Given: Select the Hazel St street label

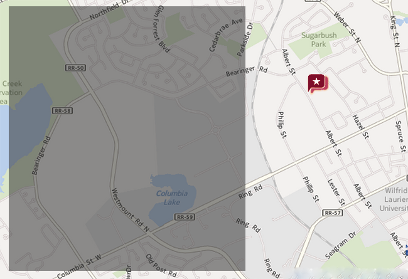Looking at the screenshot, I should coord(360,127).
